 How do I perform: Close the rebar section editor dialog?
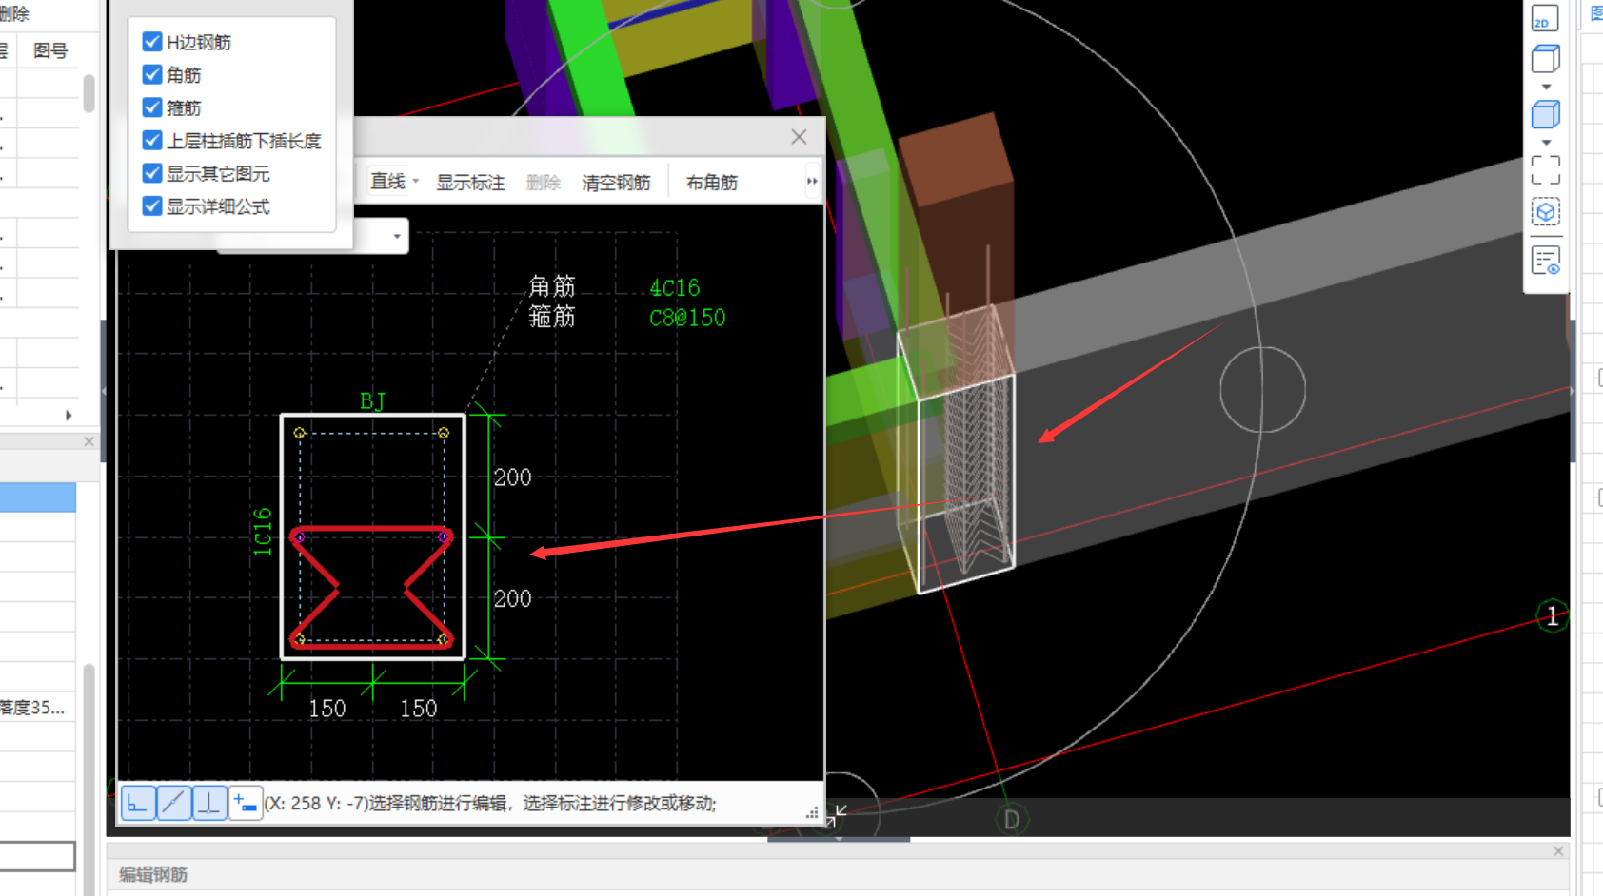click(x=800, y=137)
